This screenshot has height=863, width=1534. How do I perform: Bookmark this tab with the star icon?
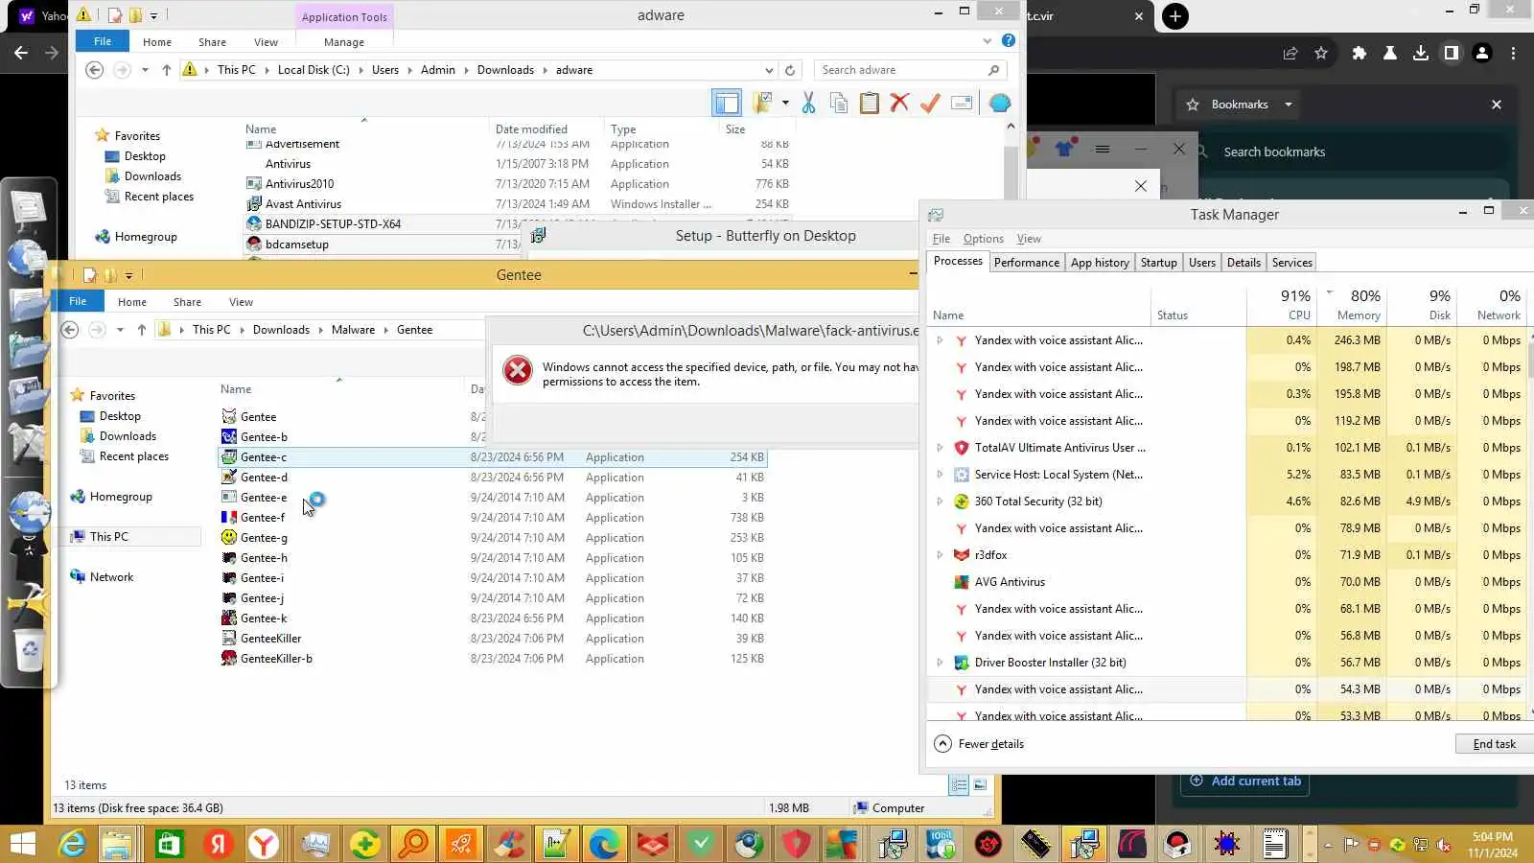click(x=1321, y=54)
